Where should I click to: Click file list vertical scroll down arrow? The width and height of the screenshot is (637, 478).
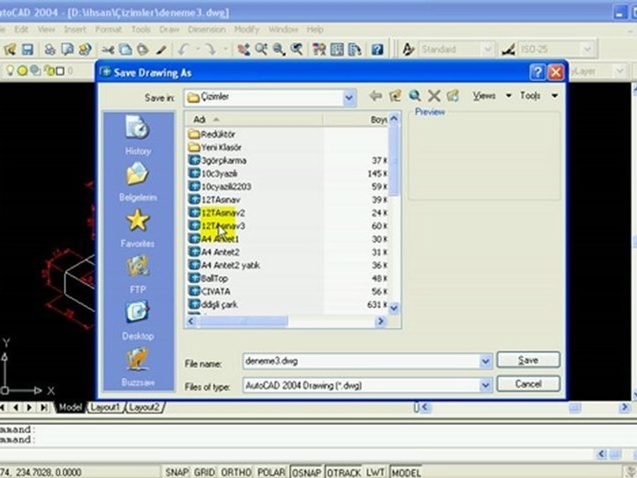tap(393, 308)
